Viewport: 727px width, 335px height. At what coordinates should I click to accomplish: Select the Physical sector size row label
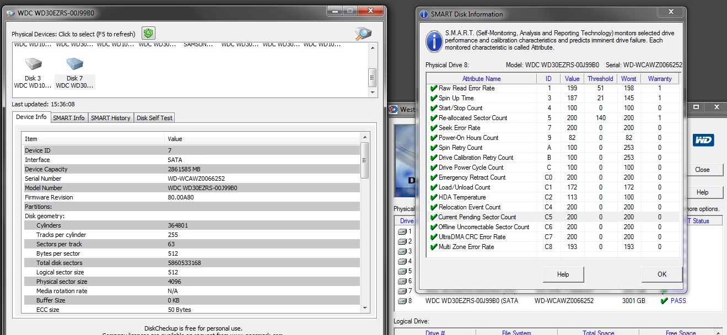[61, 282]
